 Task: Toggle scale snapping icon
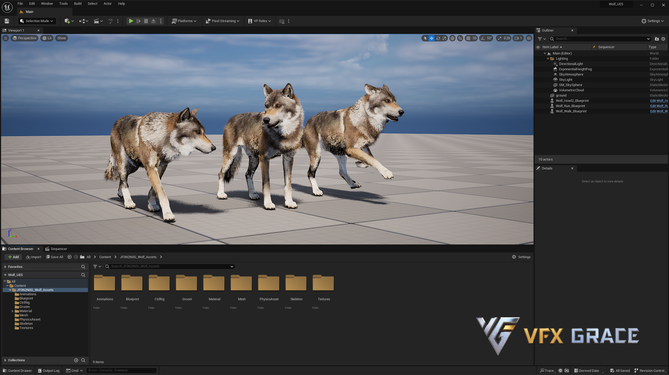tap(500, 38)
